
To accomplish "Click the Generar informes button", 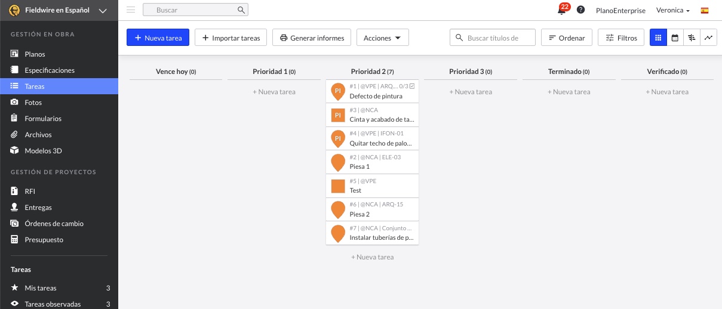I will point(312,38).
